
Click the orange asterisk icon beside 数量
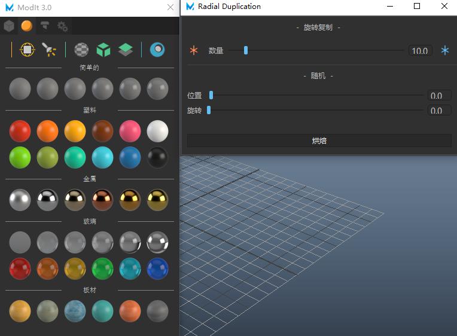pyautogui.click(x=193, y=51)
